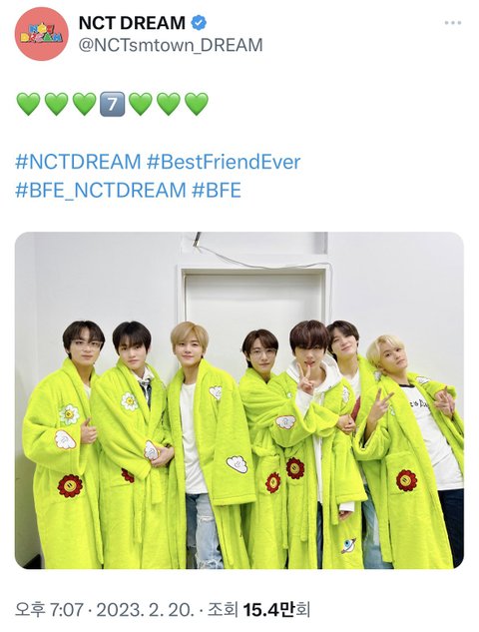Open the NCT DREAM display name
479x632 pixels.
[132, 23]
